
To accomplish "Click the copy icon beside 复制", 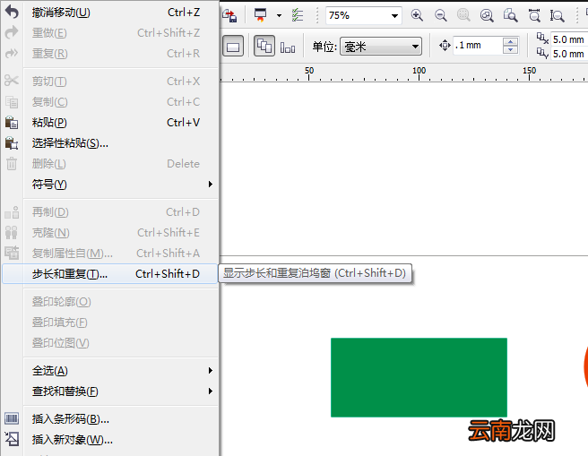I will click(12, 101).
